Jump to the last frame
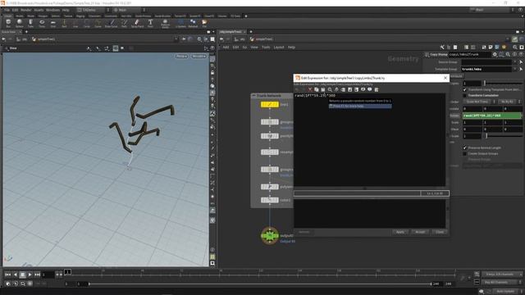Screen dimensions: 525x295 click(x=37, y=275)
